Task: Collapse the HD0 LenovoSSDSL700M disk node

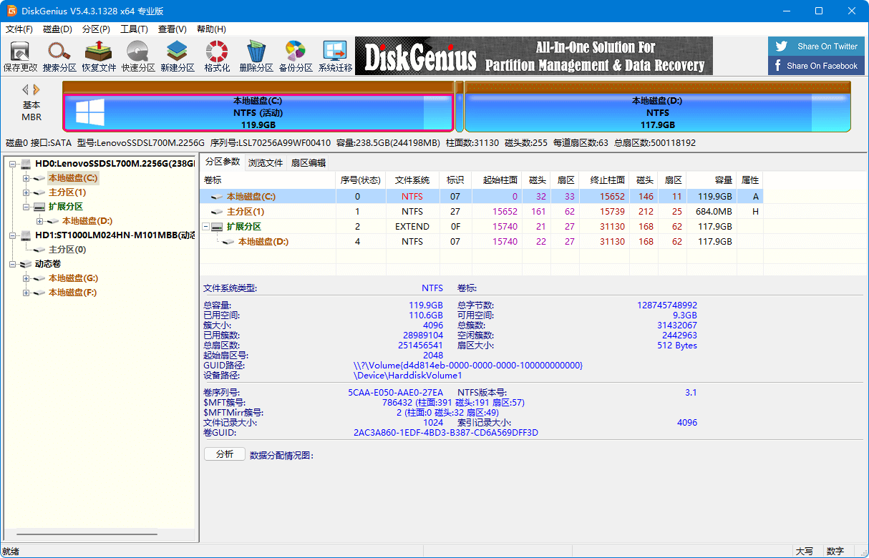Action: (13, 164)
